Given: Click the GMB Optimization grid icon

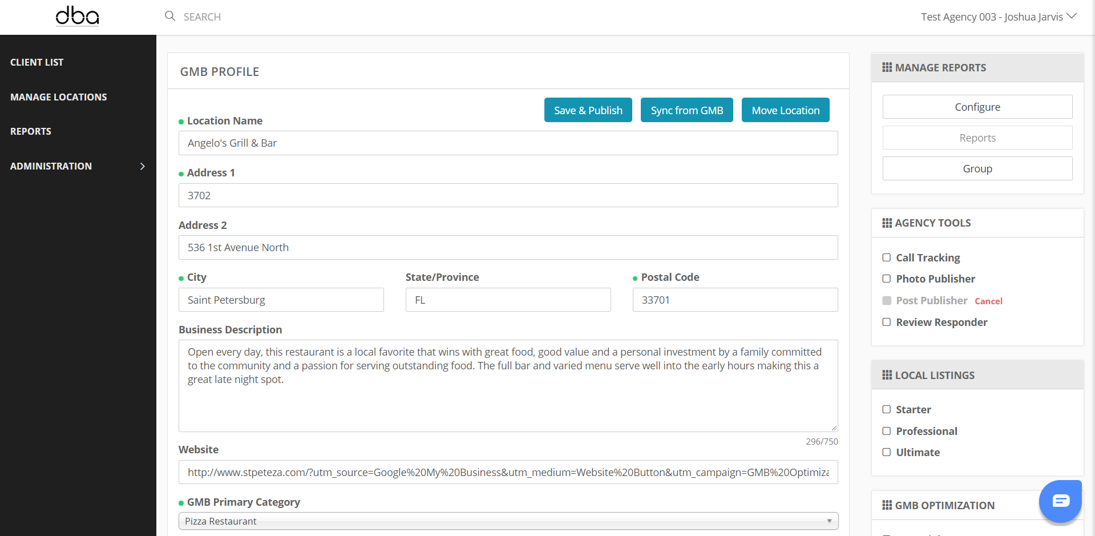Looking at the screenshot, I should click(x=887, y=505).
